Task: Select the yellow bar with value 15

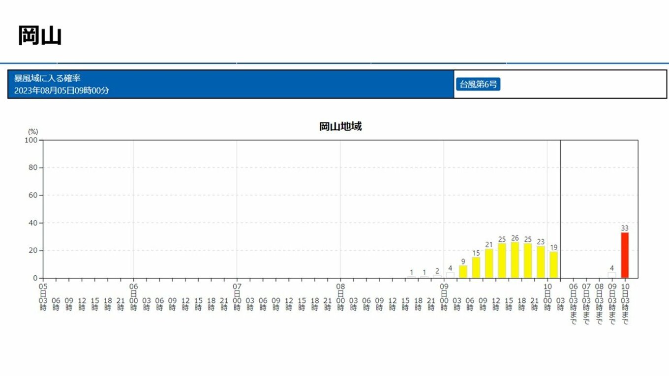Action: click(x=476, y=267)
